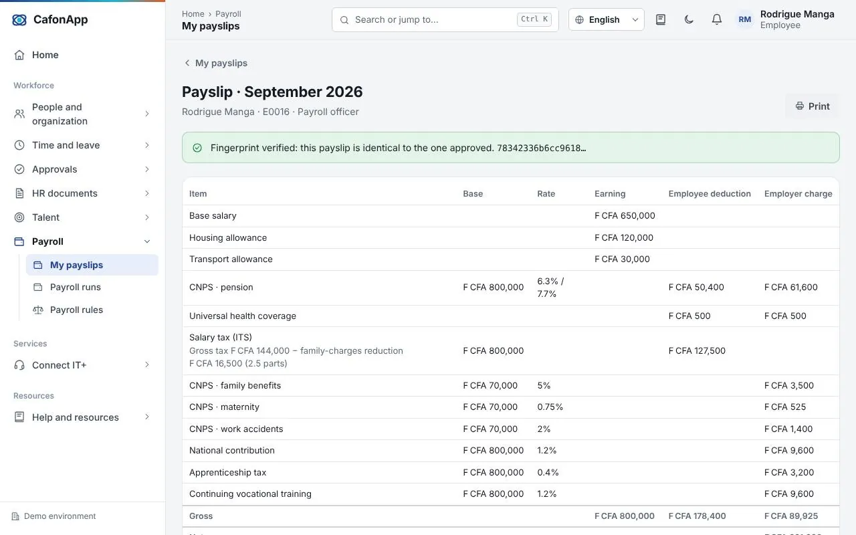Go back via My payslips link

tap(215, 63)
